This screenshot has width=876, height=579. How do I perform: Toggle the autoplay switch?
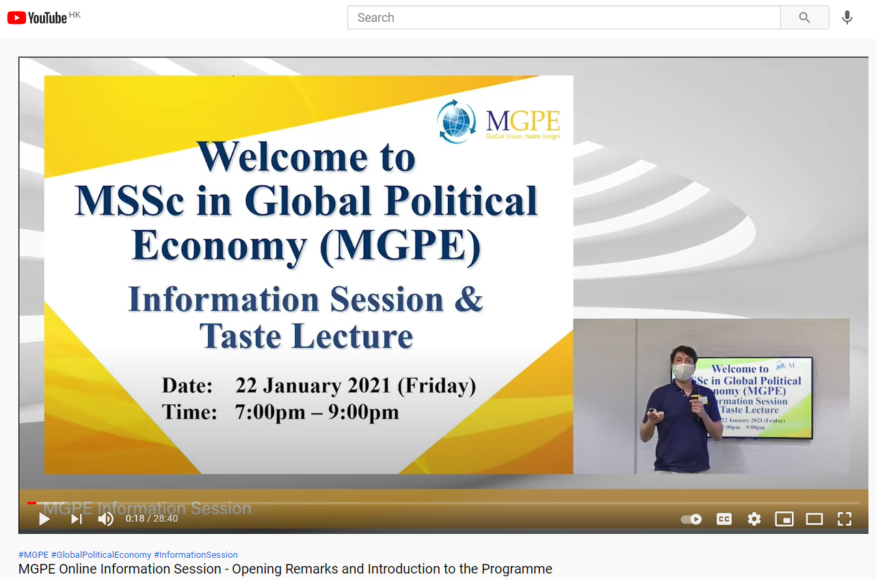click(691, 519)
